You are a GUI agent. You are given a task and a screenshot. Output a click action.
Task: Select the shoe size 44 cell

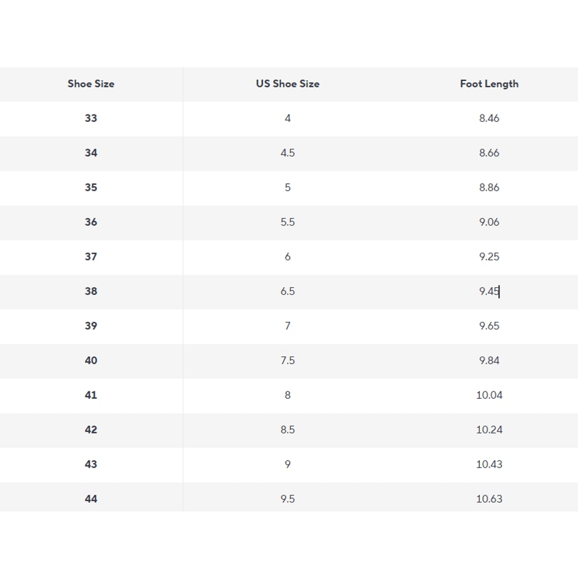click(x=91, y=499)
